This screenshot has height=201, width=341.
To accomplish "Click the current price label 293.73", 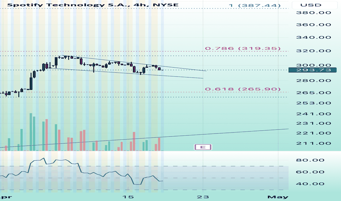I will click(312, 70).
